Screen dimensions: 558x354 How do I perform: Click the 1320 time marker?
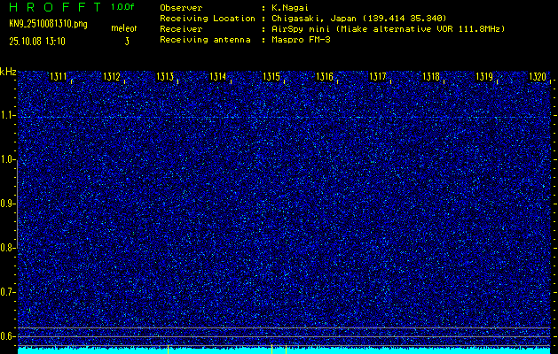[537, 77]
